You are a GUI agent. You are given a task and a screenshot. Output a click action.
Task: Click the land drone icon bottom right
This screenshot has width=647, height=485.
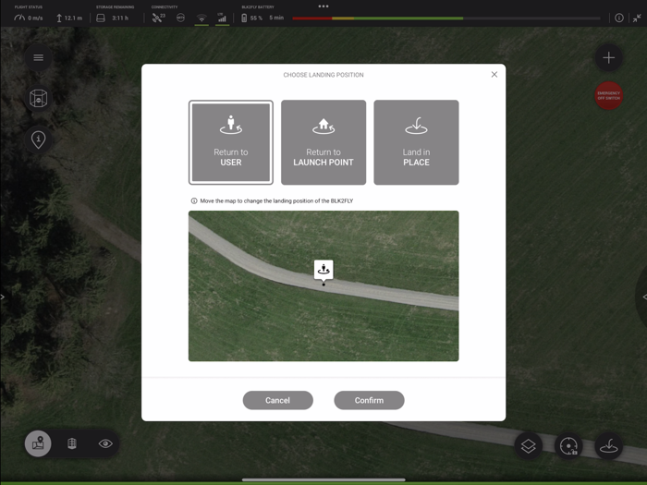(608, 446)
